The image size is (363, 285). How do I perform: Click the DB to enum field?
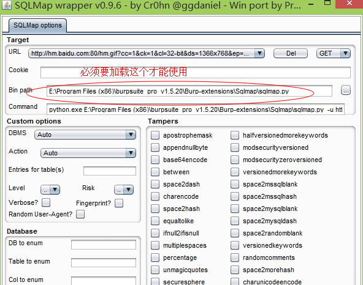click(104, 245)
